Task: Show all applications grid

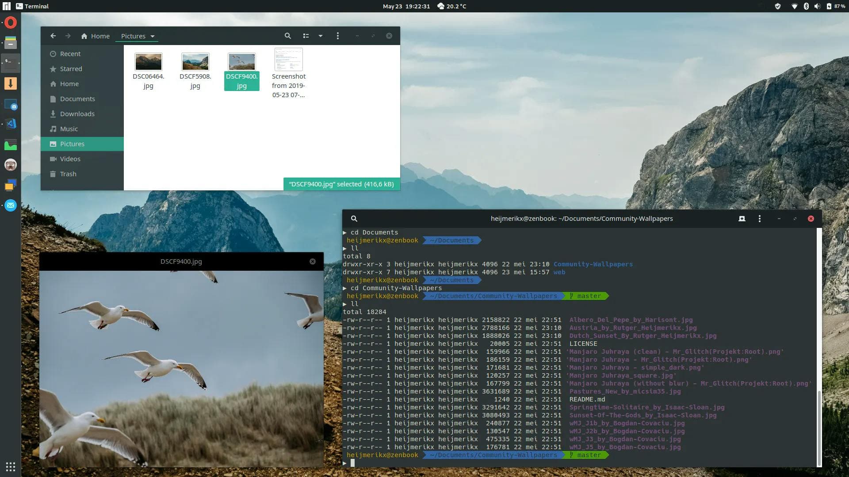Action: click(11, 467)
